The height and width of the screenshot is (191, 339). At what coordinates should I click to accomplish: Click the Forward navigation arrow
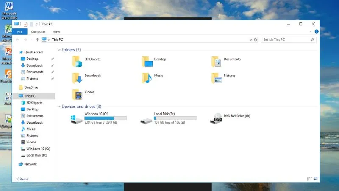click(25, 39)
